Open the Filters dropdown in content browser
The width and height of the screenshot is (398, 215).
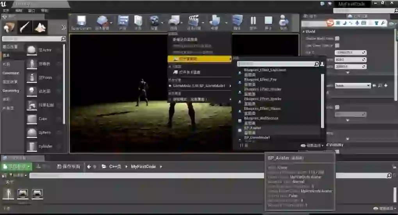18,175
